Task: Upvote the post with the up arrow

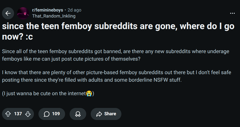Action: tap(8, 114)
